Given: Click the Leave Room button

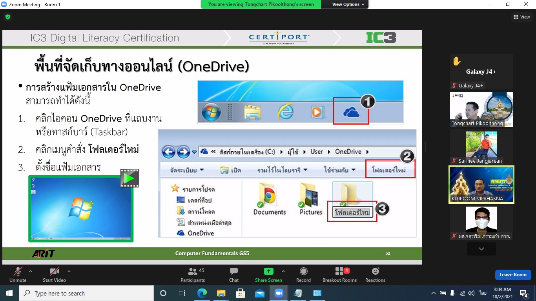Looking at the screenshot, I should 513,275.
